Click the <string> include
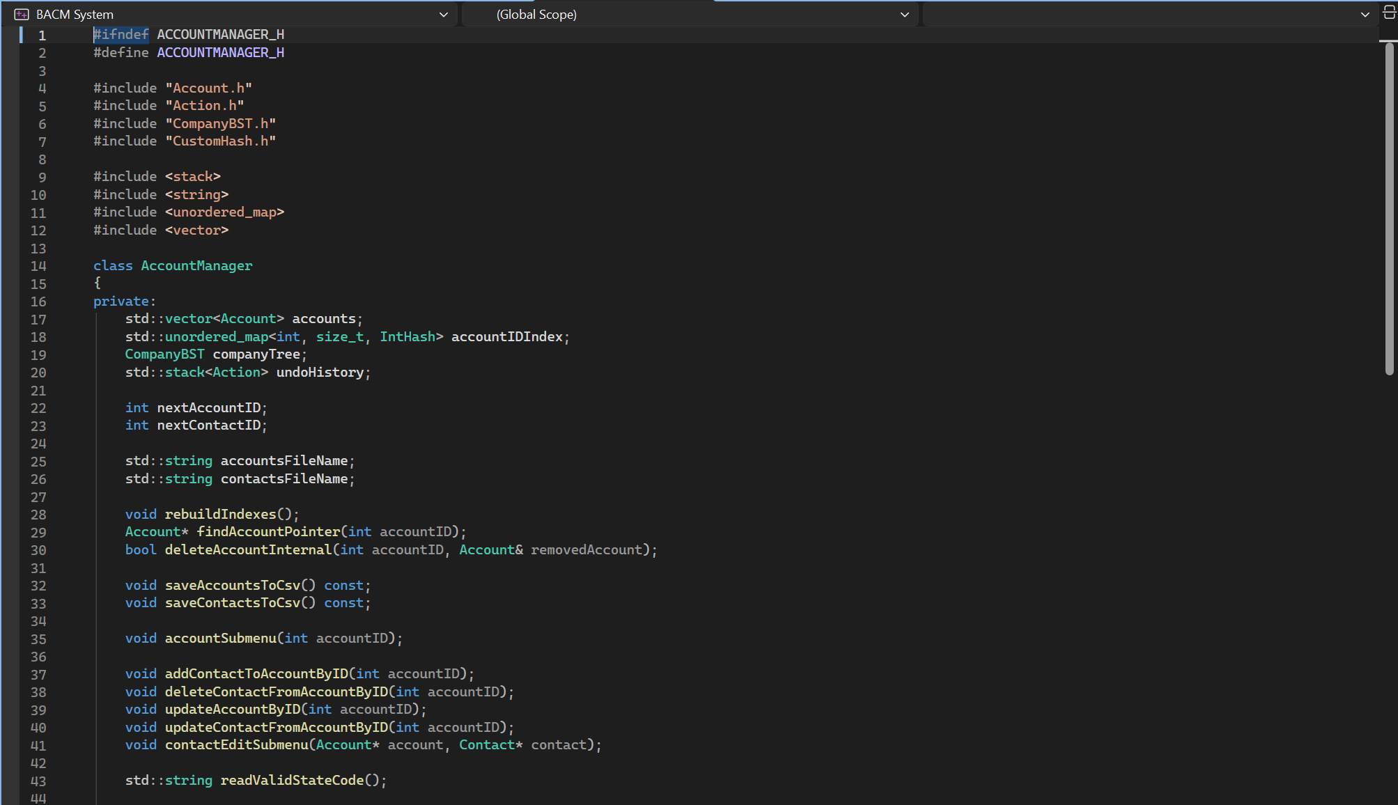 click(197, 194)
